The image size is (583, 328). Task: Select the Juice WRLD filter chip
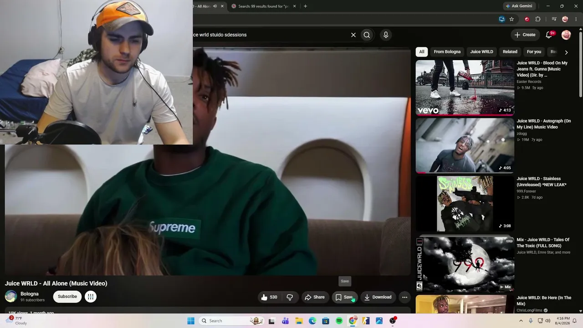(481, 52)
